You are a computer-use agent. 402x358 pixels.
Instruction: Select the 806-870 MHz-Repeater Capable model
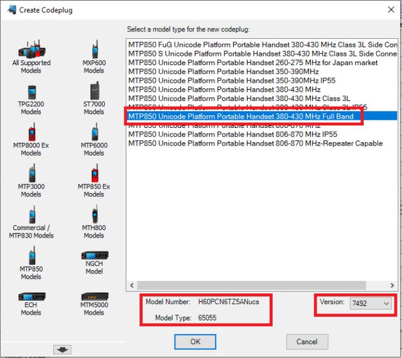(263, 143)
